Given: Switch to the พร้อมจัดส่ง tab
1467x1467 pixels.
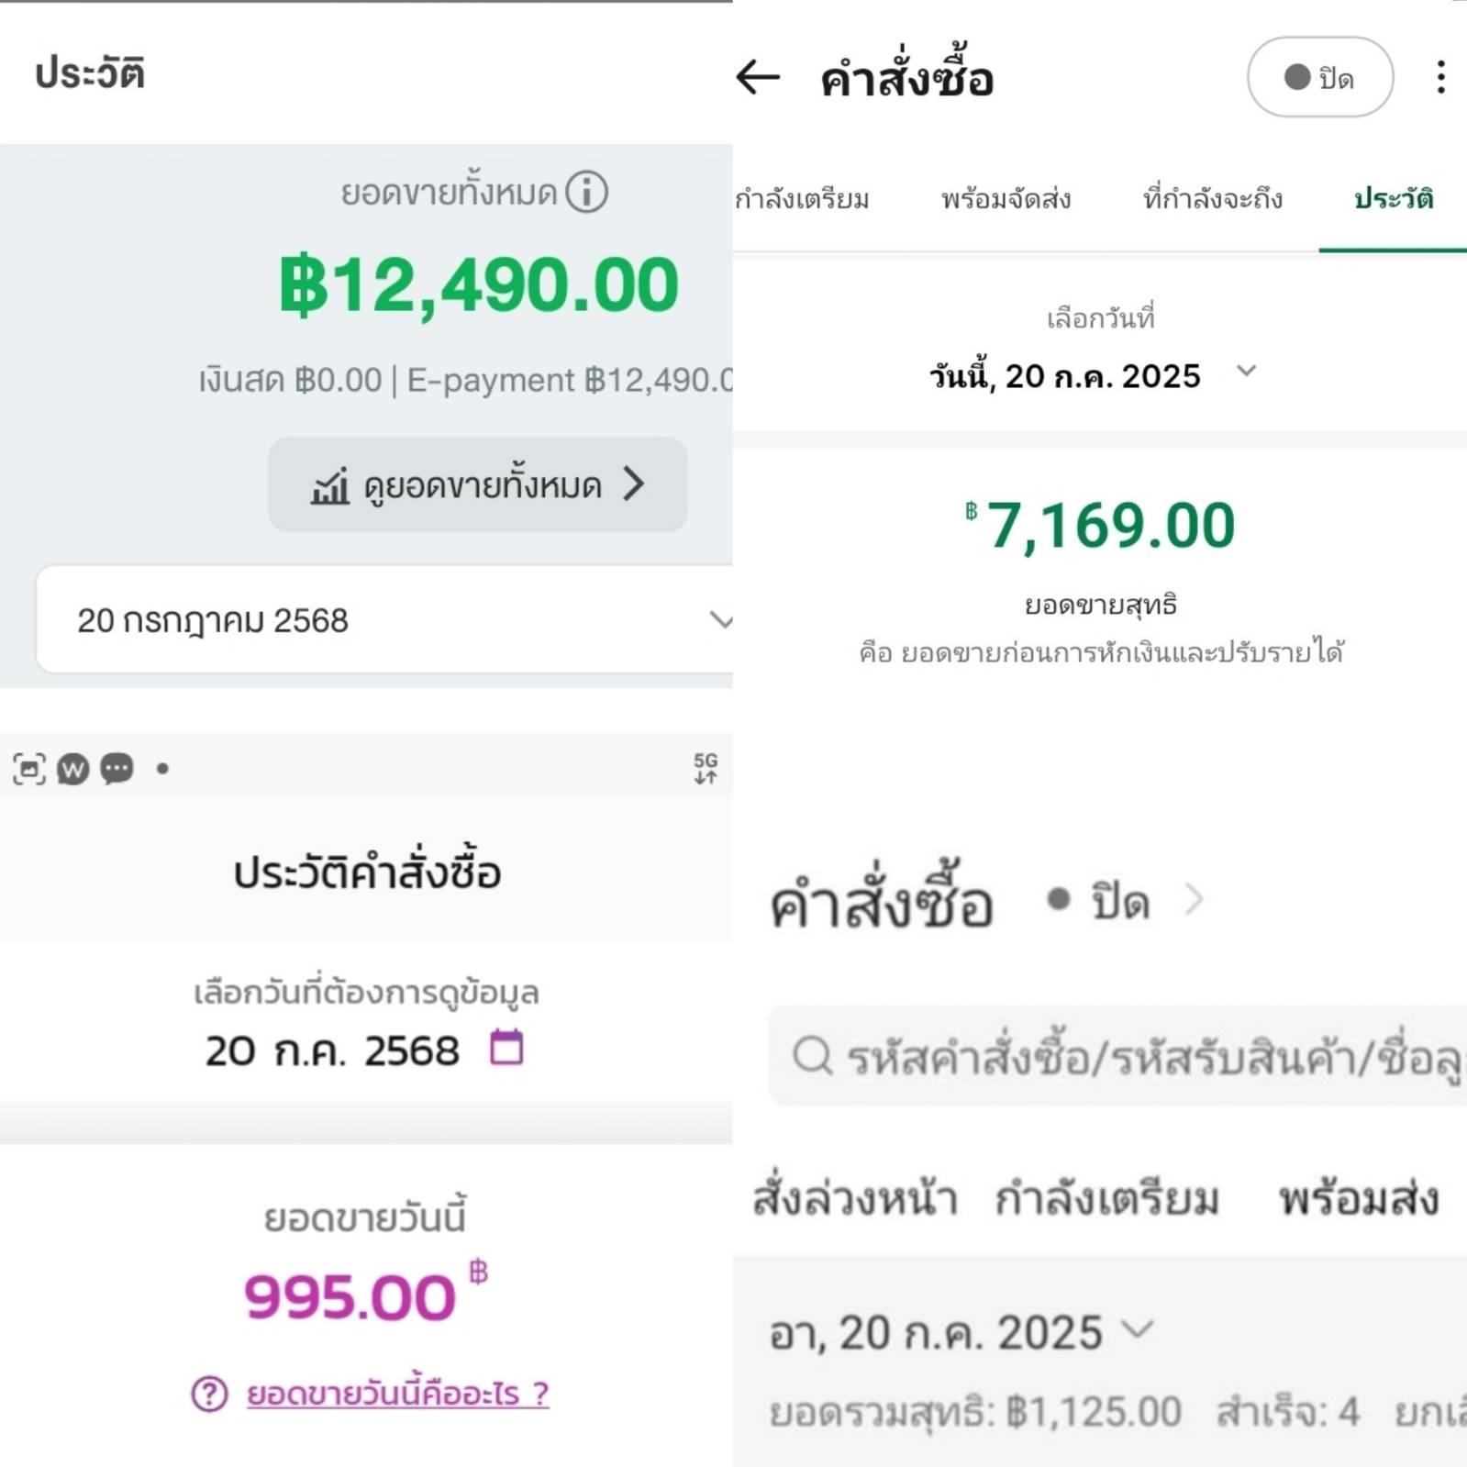Looking at the screenshot, I should 1006,199.
